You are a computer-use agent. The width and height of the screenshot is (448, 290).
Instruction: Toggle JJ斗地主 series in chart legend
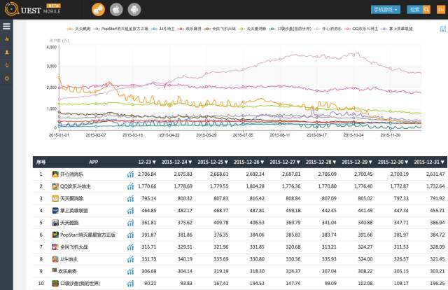click(163, 29)
